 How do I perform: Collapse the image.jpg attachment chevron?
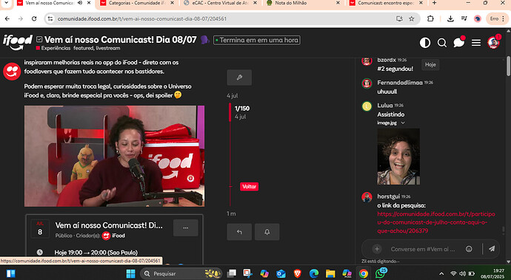click(403, 123)
